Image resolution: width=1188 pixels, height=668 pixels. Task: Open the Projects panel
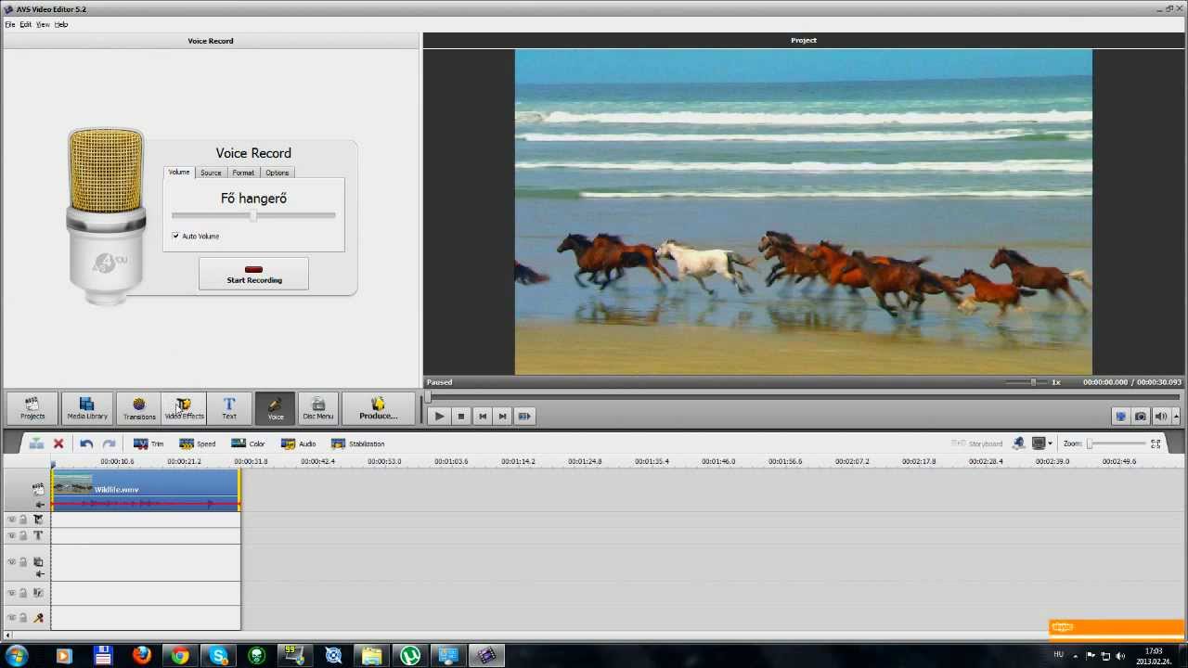point(32,408)
